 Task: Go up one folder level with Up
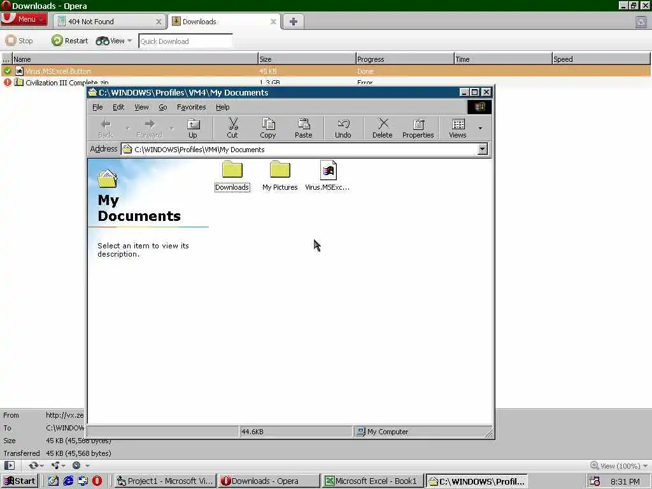(193, 128)
